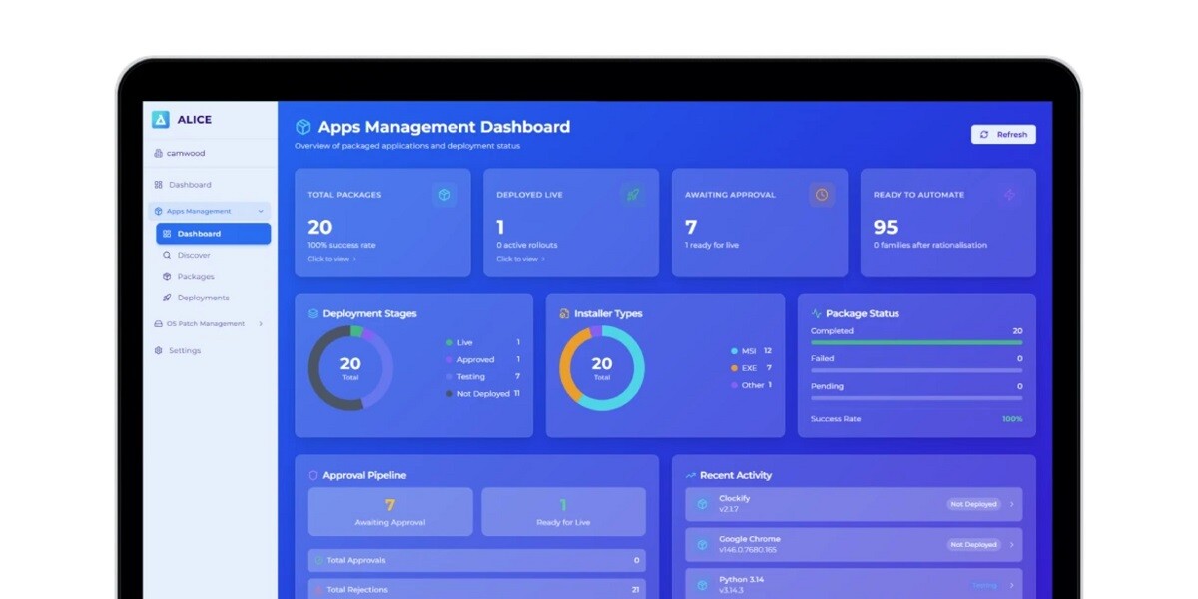Click the Deployment Stages donut chart
Viewport: 1198px width, 599px height.
click(x=350, y=367)
